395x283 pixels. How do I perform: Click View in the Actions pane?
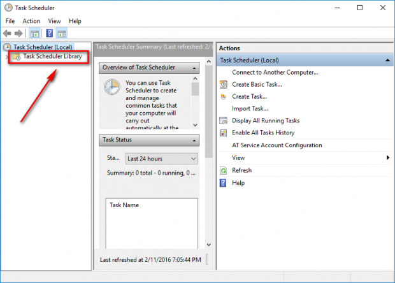tap(238, 158)
